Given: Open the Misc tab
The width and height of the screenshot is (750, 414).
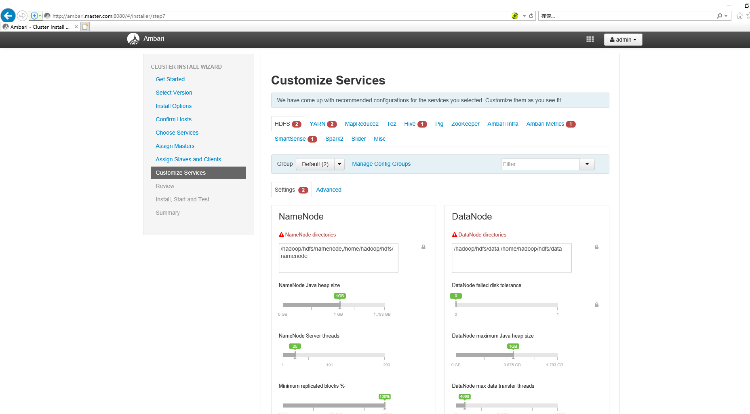Looking at the screenshot, I should 379,139.
